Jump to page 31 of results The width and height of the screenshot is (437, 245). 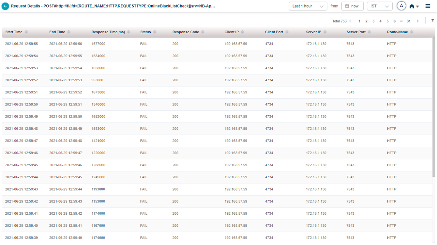click(409, 21)
